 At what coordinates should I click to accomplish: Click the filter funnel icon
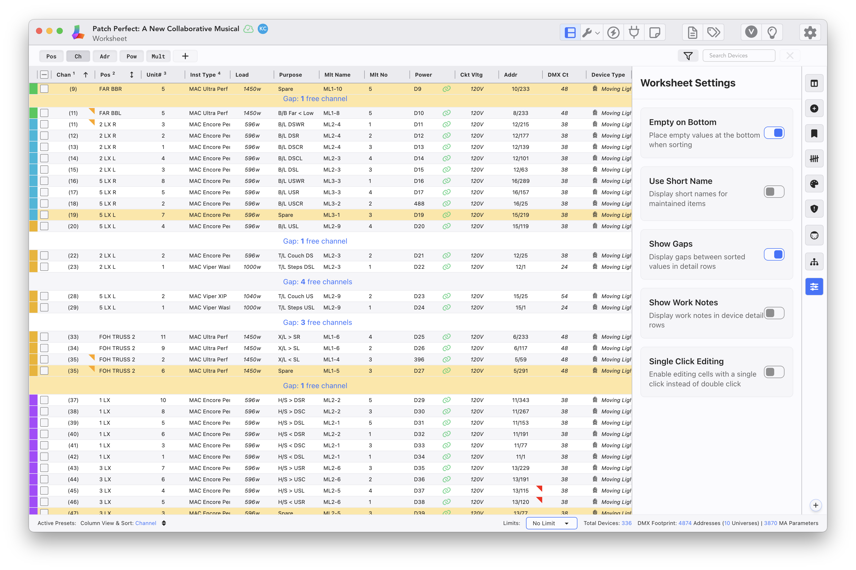(x=688, y=56)
